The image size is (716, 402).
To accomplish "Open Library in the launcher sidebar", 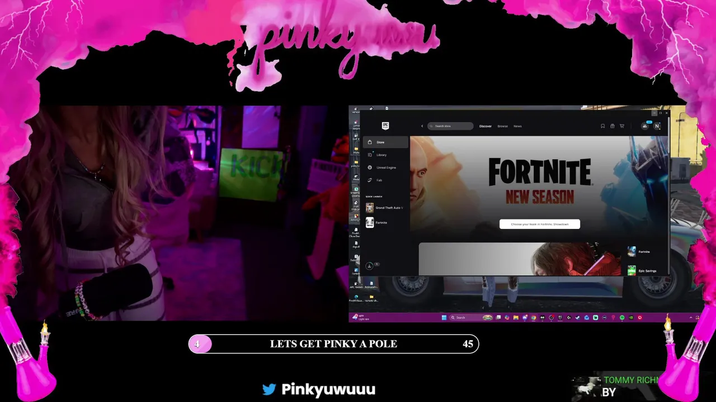I will (x=386, y=155).
